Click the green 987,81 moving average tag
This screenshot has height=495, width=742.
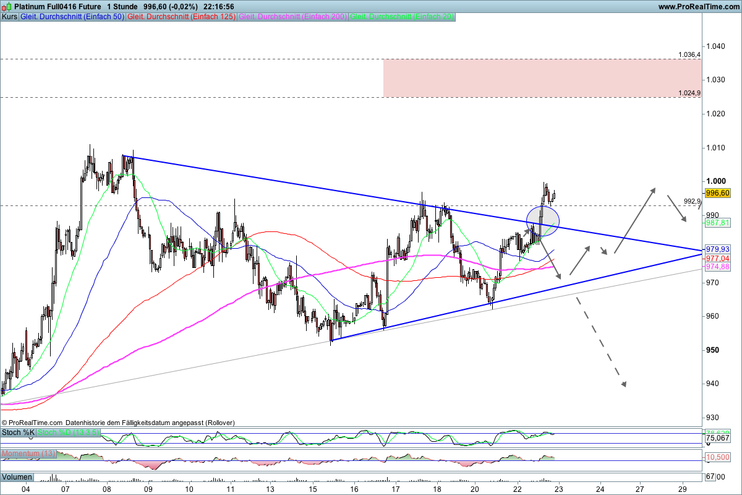pyautogui.click(x=718, y=223)
